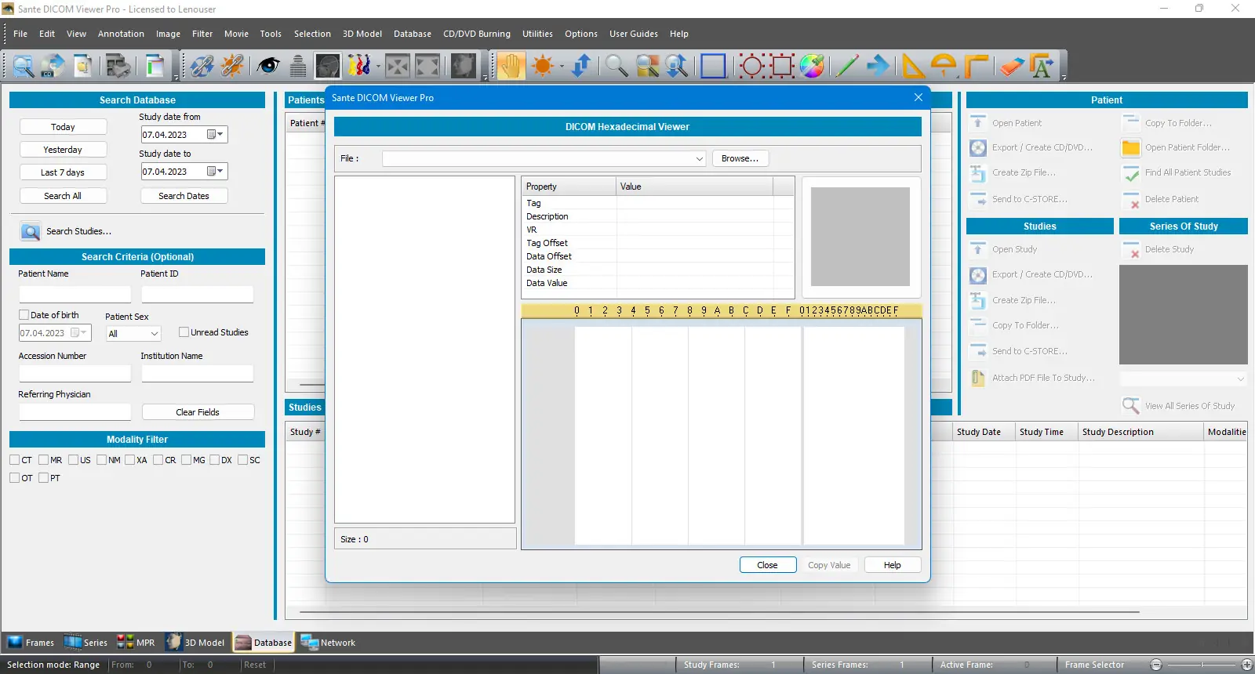The height and width of the screenshot is (674, 1255).
Task: Click the Search All button
Action: (63, 196)
